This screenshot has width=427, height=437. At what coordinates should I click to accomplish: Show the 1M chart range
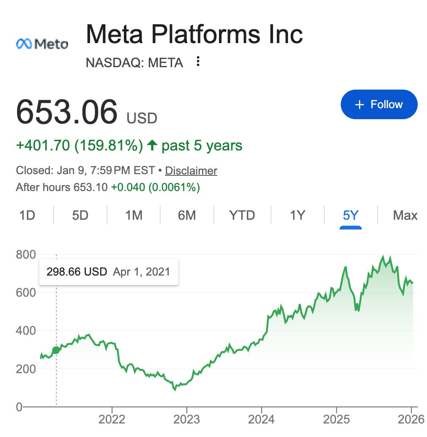coord(134,215)
